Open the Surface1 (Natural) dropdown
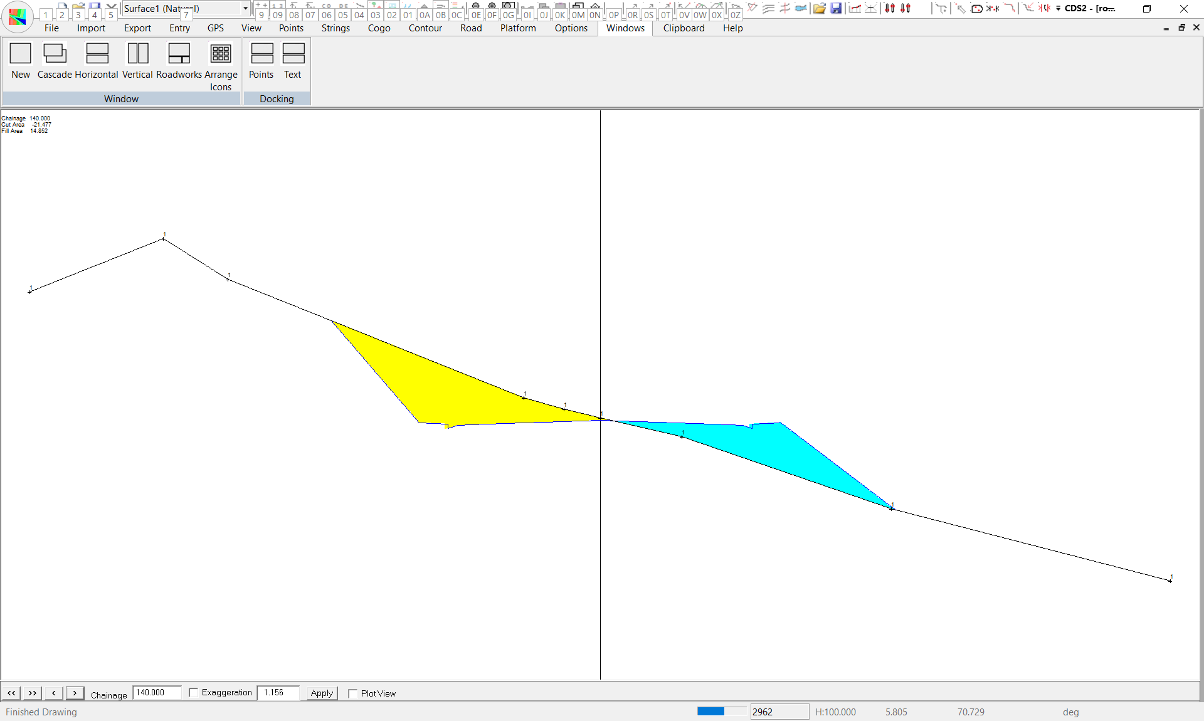The image size is (1204, 721). point(245,8)
